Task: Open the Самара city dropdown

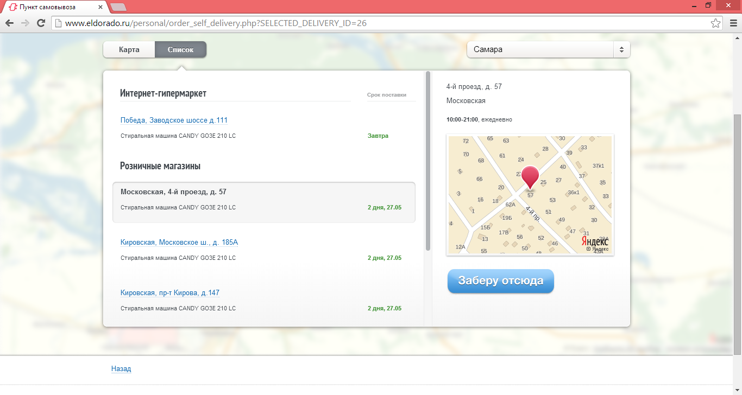Action: point(549,49)
